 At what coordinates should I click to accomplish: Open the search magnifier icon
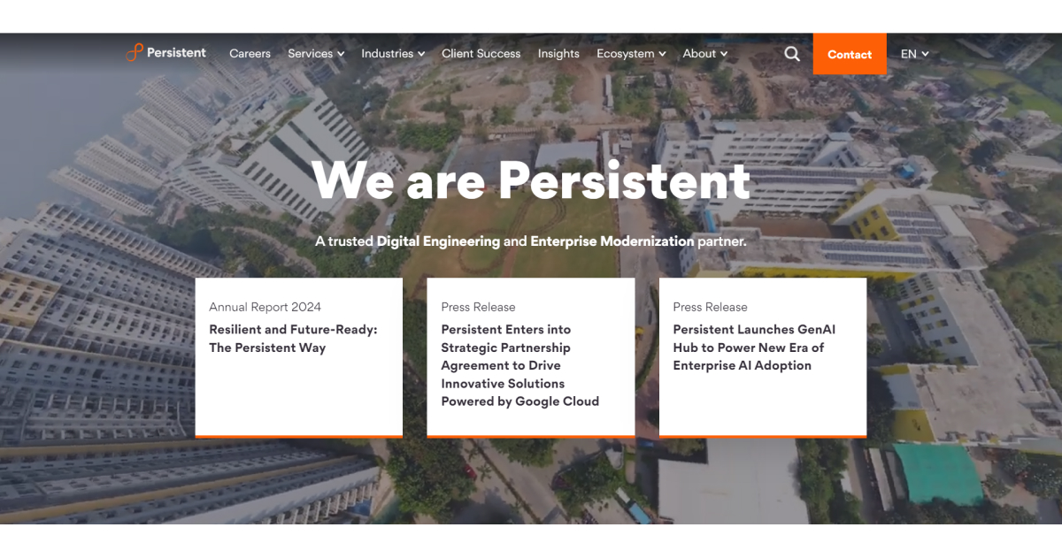point(792,54)
